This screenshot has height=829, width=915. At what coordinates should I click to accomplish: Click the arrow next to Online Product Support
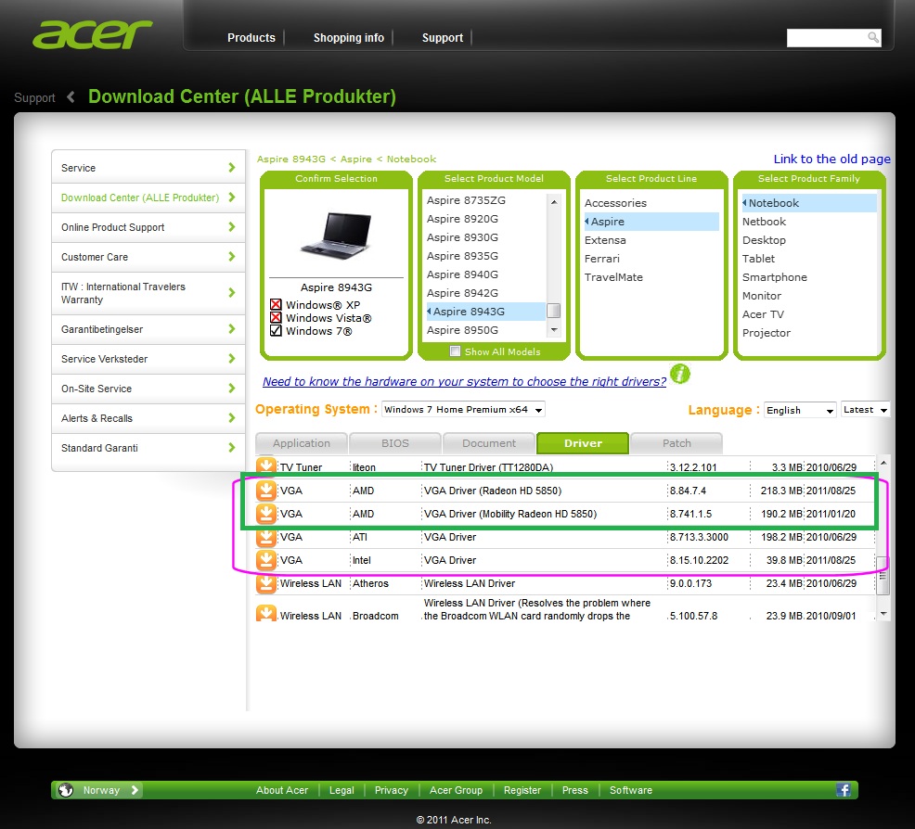pos(232,227)
